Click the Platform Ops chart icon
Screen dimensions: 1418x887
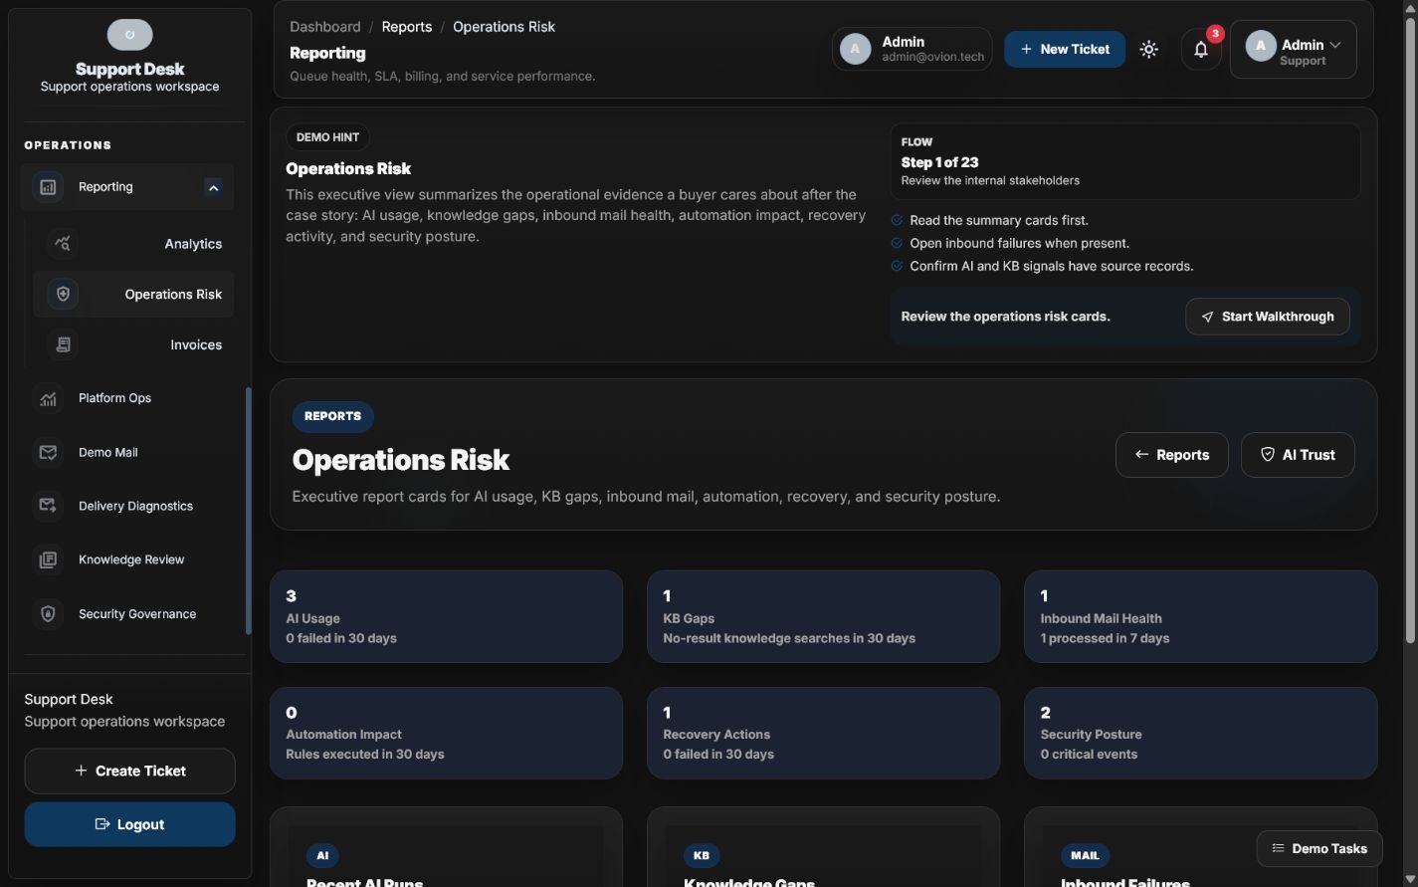48,398
